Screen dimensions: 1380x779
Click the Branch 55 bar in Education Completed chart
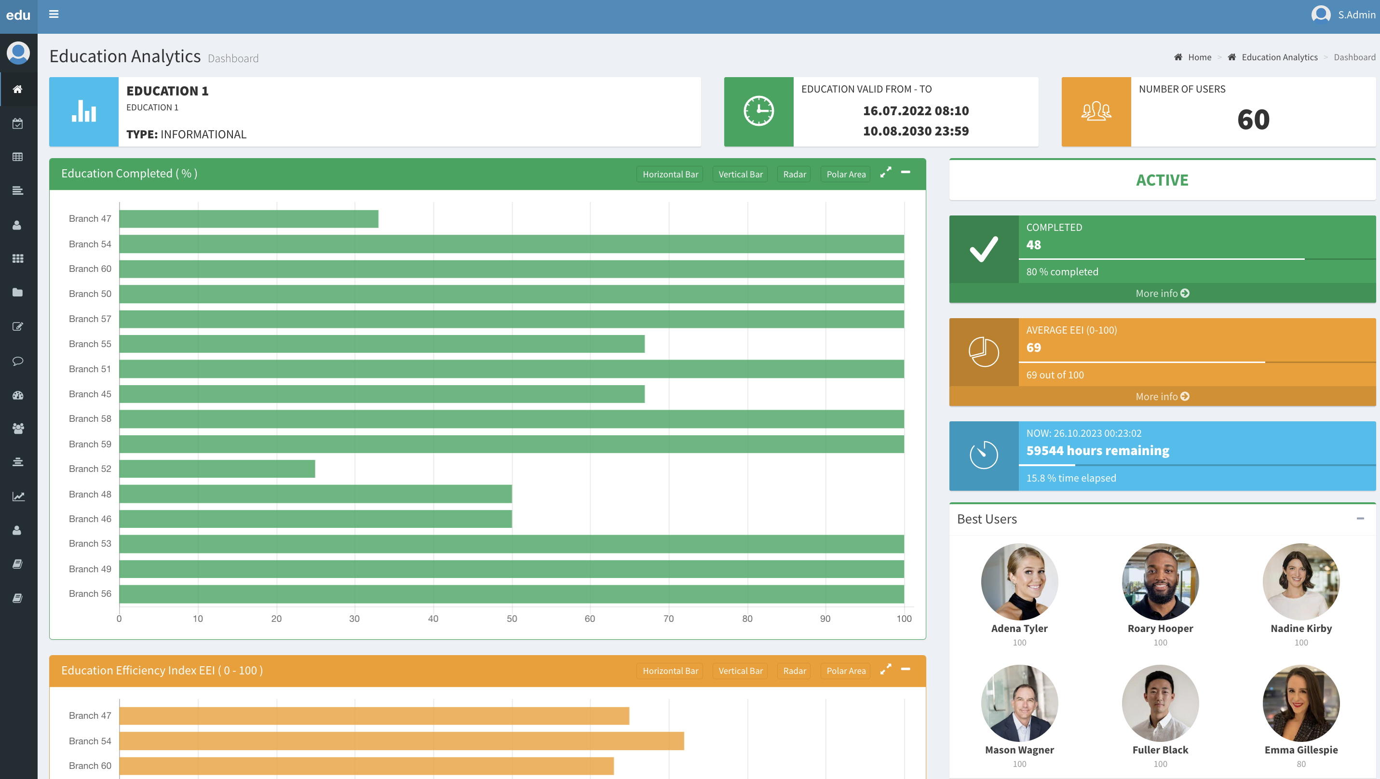pos(382,344)
